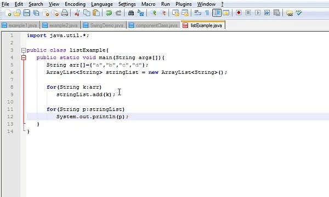
Task: Click the Close All documents icon
Action: click(55, 13)
